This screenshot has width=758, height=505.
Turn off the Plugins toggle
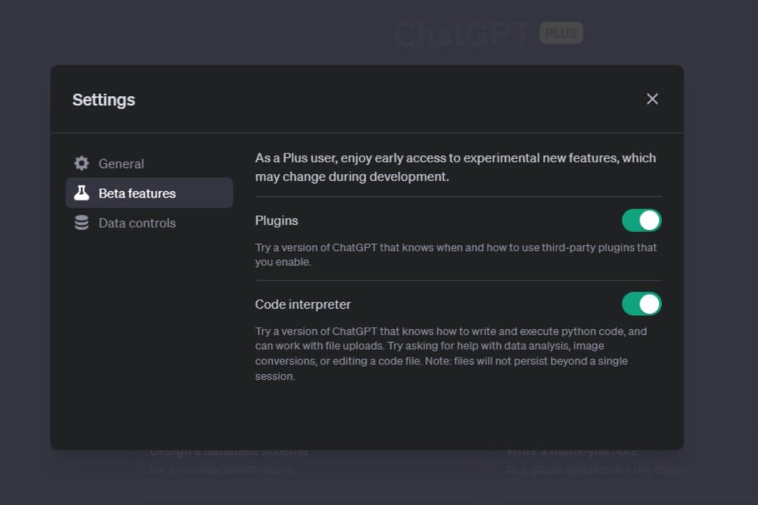(x=642, y=220)
